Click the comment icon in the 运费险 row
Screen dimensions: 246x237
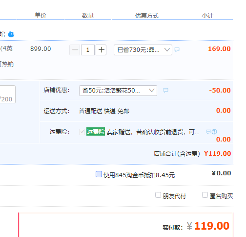coord(208,132)
